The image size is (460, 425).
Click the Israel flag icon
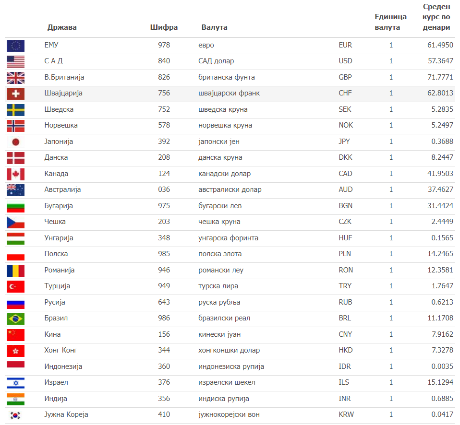click(x=15, y=383)
